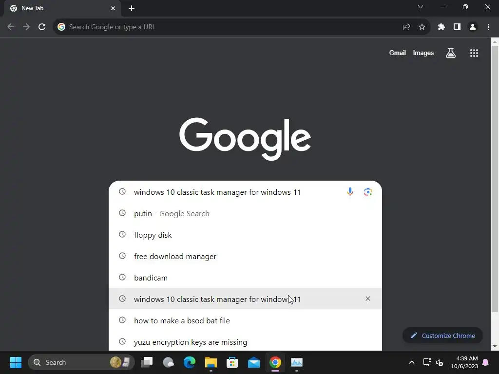Click the browser forward arrow
The image size is (499, 374).
click(26, 27)
